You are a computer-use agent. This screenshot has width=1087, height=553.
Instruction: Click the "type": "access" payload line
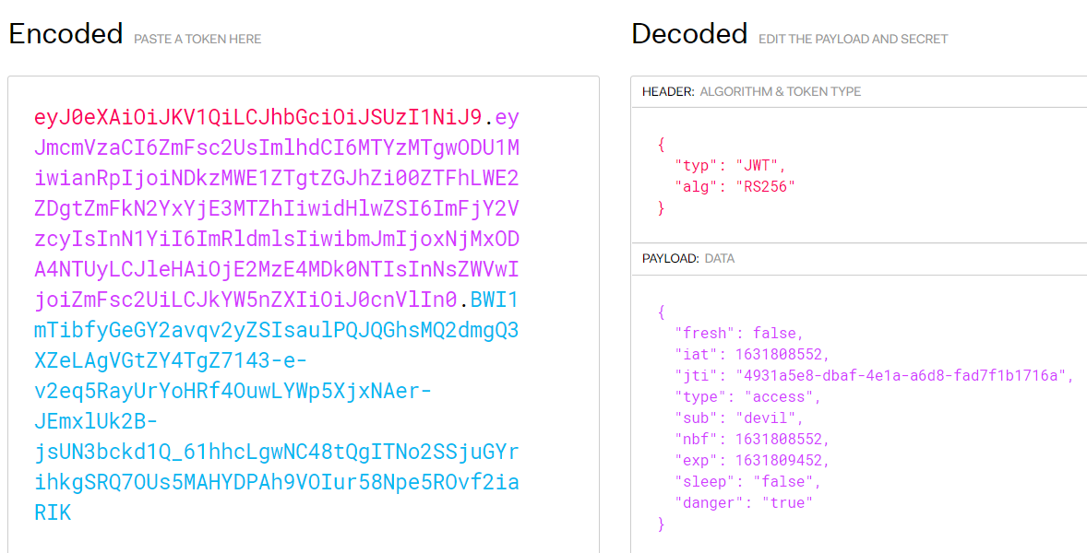pyautogui.click(x=747, y=396)
